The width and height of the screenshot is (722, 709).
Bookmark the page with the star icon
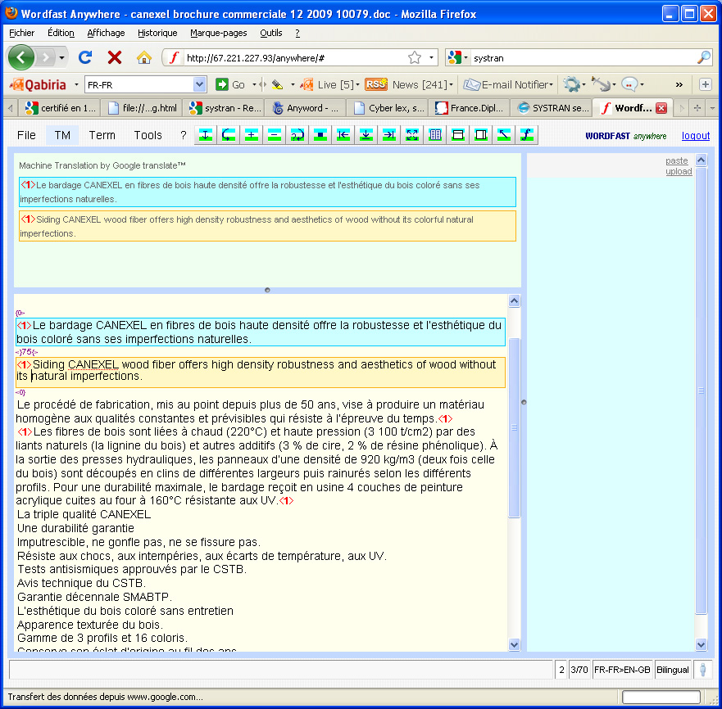415,57
